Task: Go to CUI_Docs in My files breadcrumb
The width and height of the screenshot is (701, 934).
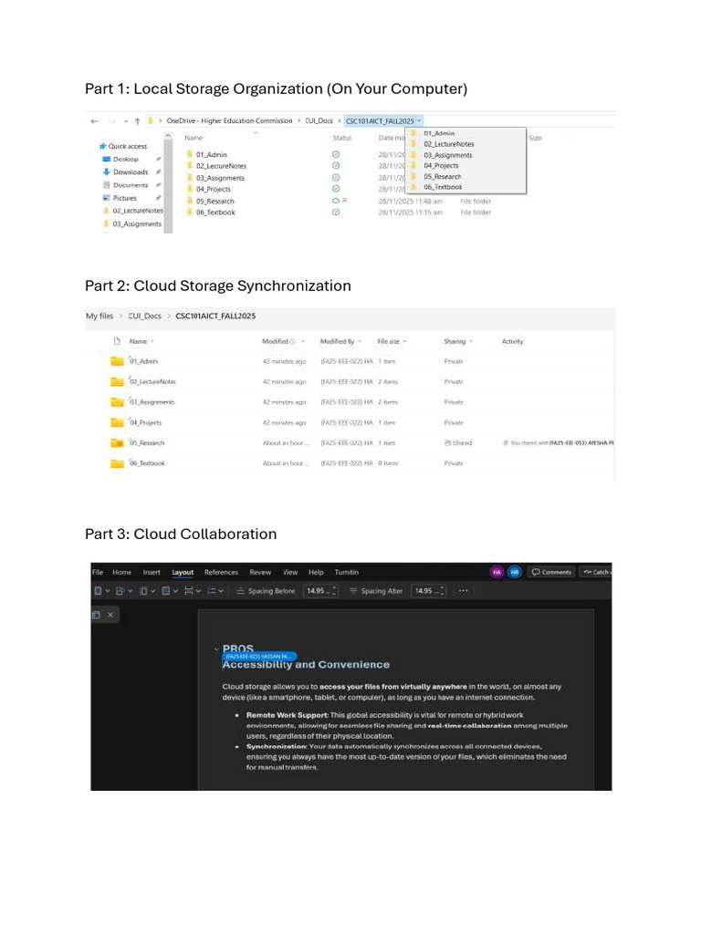Action: [x=145, y=317]
